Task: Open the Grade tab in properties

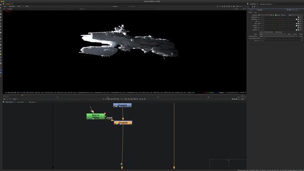Action: coord(250,12)
